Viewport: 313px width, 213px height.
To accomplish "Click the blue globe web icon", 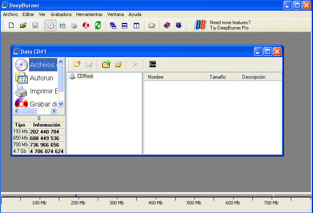I will point(179,25).
